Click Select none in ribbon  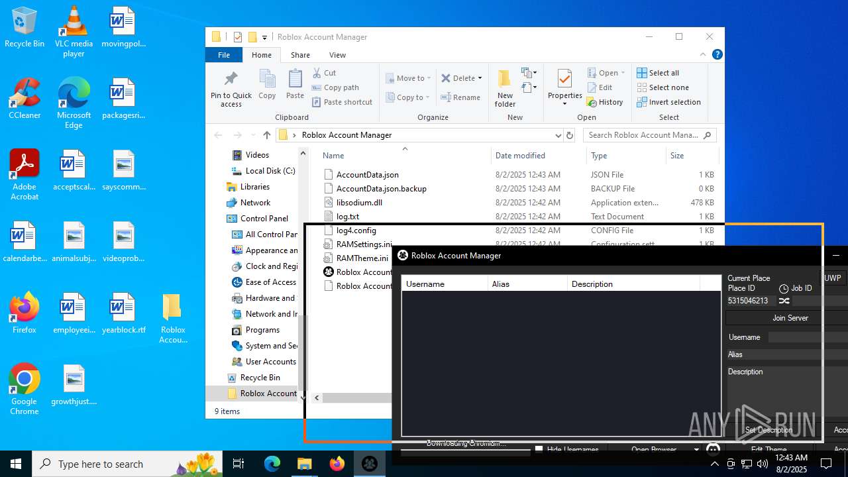[x=662, y=87]
